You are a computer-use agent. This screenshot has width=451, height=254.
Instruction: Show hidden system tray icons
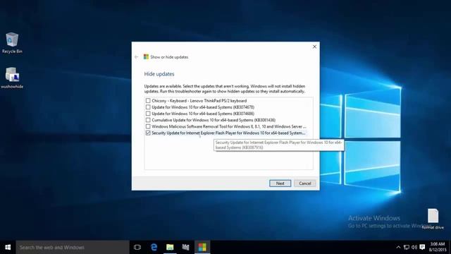[398, 247]
